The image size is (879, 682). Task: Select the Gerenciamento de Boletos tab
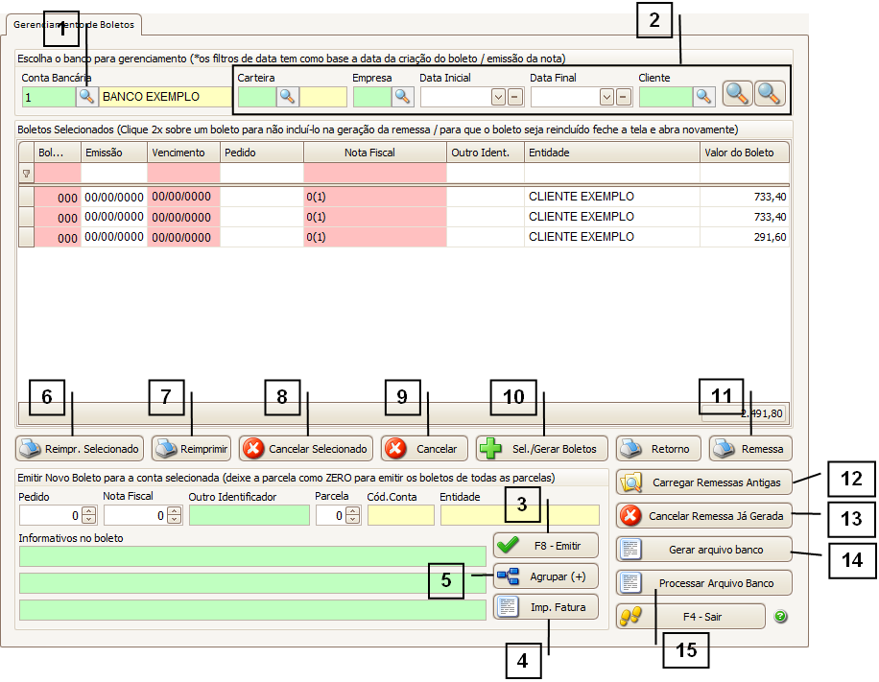[75, 23]
